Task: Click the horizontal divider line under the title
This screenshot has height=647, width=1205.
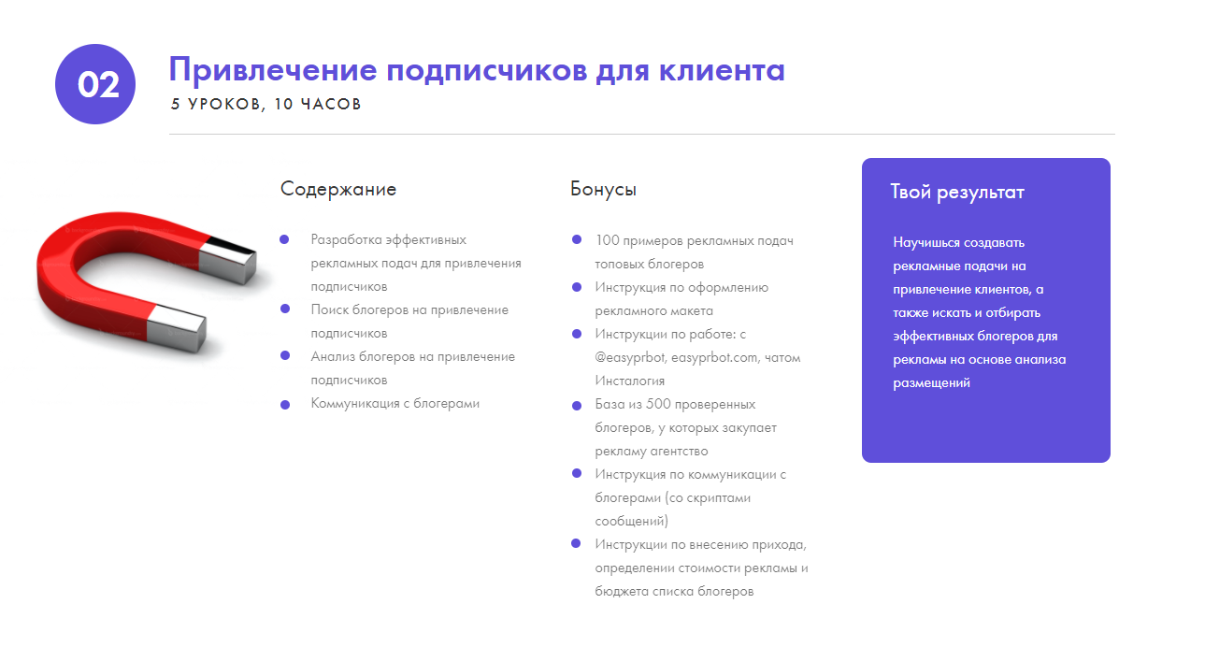Action: tap(642, 132)
